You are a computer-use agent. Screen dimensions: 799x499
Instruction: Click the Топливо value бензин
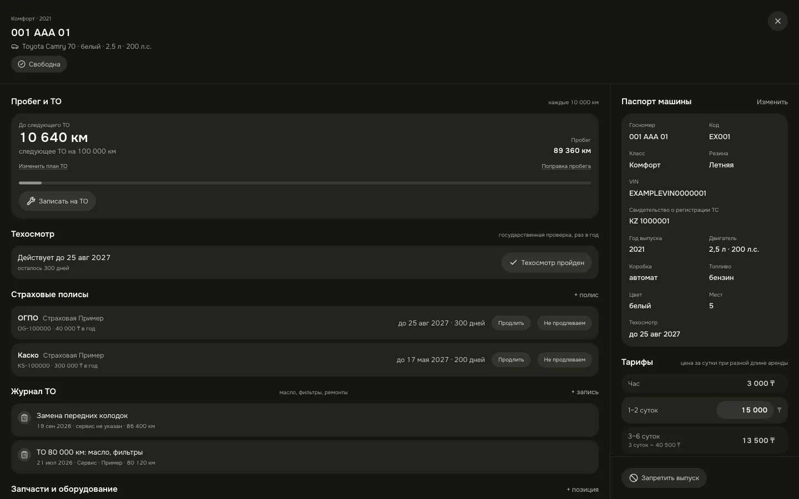click(721, 278)
